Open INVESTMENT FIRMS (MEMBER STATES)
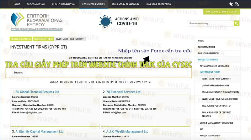This screenshot has width=251, height=140. pos(220,99)
